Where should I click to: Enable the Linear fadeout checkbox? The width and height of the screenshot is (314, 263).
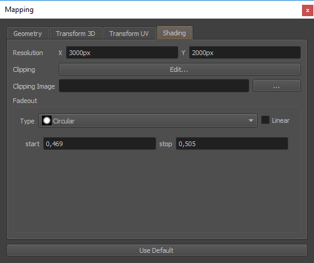[x=265, y=120]
